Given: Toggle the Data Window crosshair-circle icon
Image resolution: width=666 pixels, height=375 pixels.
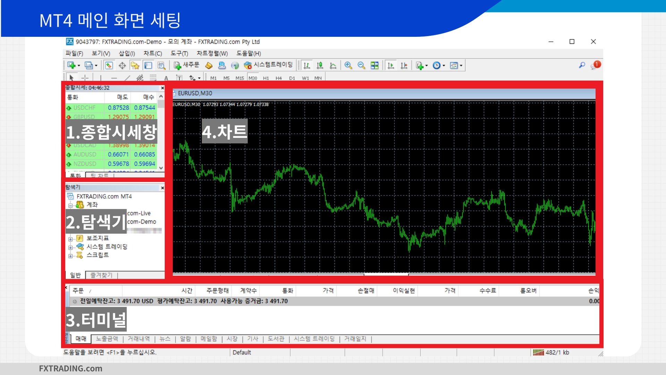Looking at the screenshot, I should click(122, 65).
